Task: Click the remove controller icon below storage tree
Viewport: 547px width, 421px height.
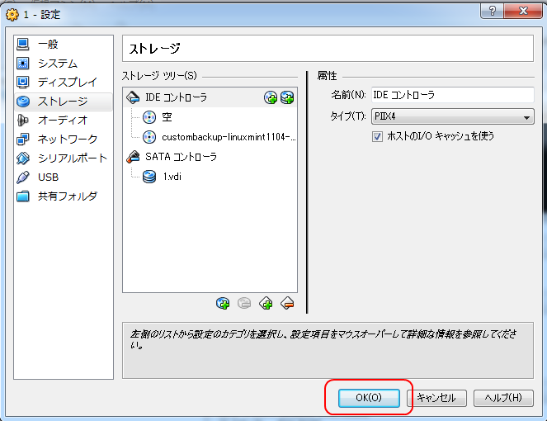Action: point(286,303)
